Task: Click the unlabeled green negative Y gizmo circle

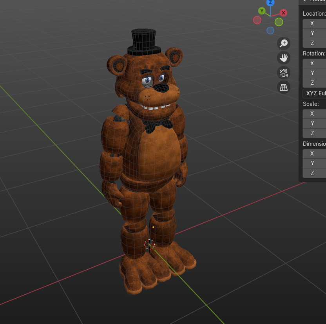Action: 279,22
